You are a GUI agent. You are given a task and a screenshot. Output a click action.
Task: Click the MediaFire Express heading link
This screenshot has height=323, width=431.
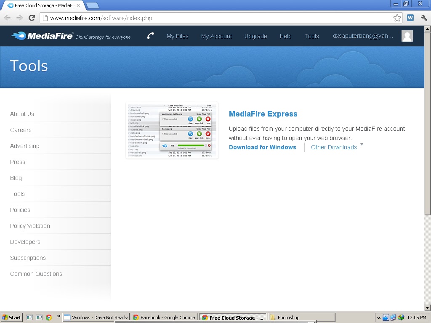(263, 114)
